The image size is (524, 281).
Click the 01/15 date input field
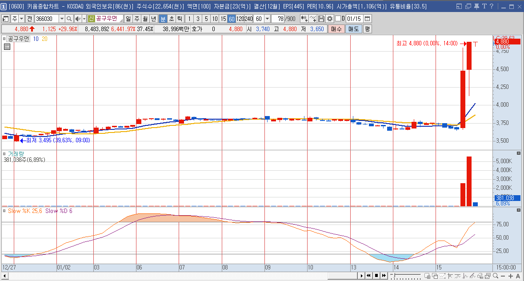click(x=354, y=19)
